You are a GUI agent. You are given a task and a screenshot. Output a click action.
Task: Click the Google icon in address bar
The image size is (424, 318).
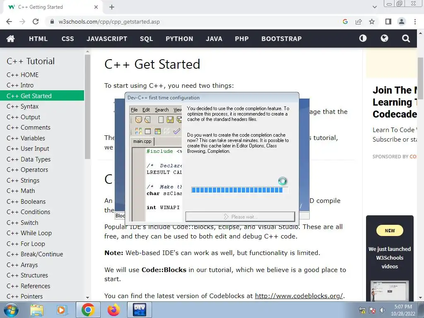tap(345, 22)
